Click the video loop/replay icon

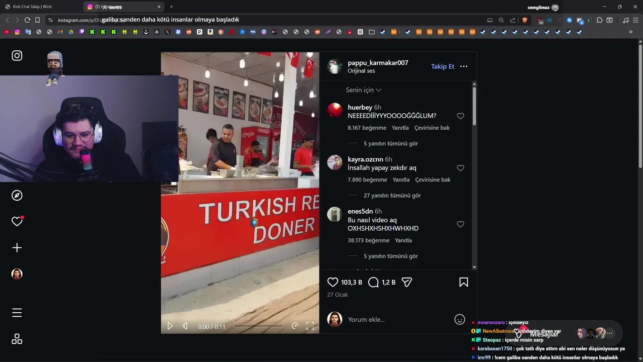(295, 326)
